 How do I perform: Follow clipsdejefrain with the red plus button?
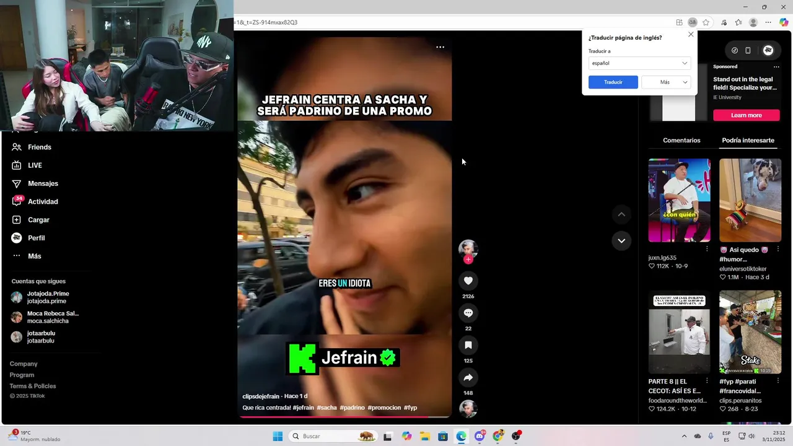[468, 260]
